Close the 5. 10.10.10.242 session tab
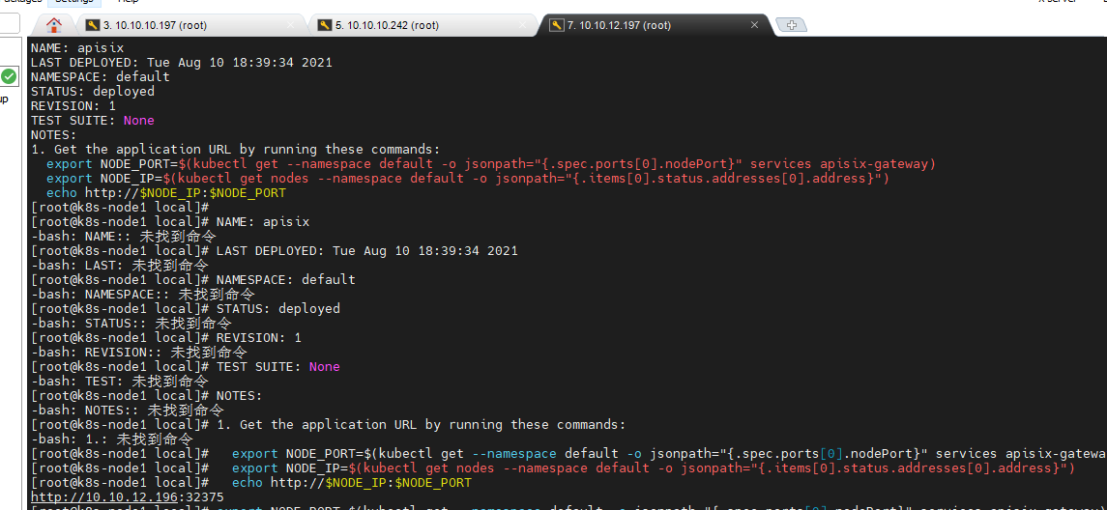 click(522, 25)
